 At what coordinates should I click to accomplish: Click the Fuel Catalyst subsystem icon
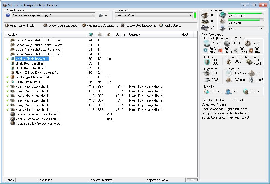click(161, 26)
